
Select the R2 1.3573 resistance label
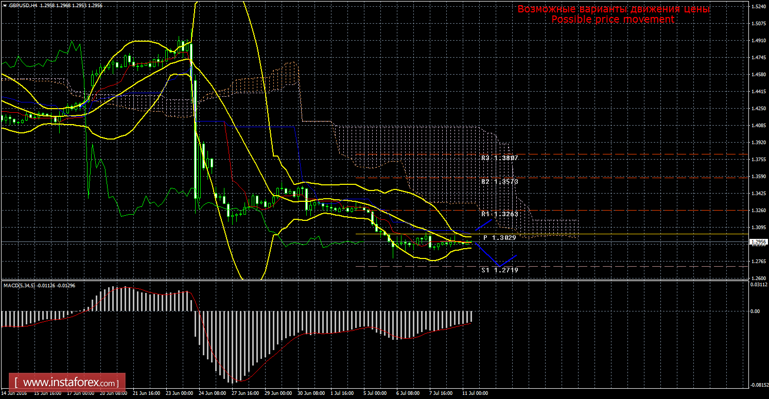click(x=499, y=182)
